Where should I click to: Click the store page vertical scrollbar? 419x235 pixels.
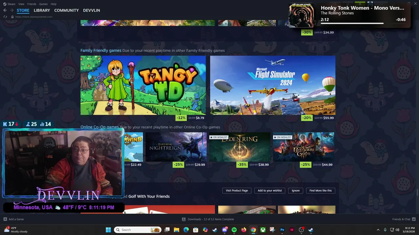tap(417, 193)
